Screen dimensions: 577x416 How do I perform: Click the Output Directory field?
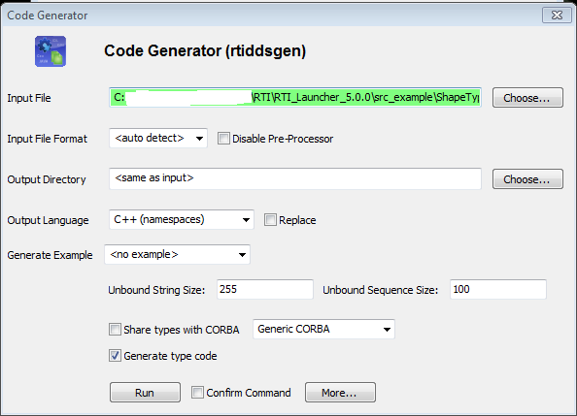click(x=295, y=179)
